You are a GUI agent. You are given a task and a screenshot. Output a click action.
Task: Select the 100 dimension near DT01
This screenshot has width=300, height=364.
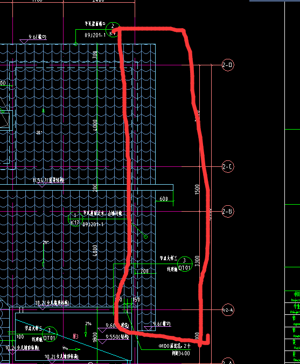(x=20, y=336)
